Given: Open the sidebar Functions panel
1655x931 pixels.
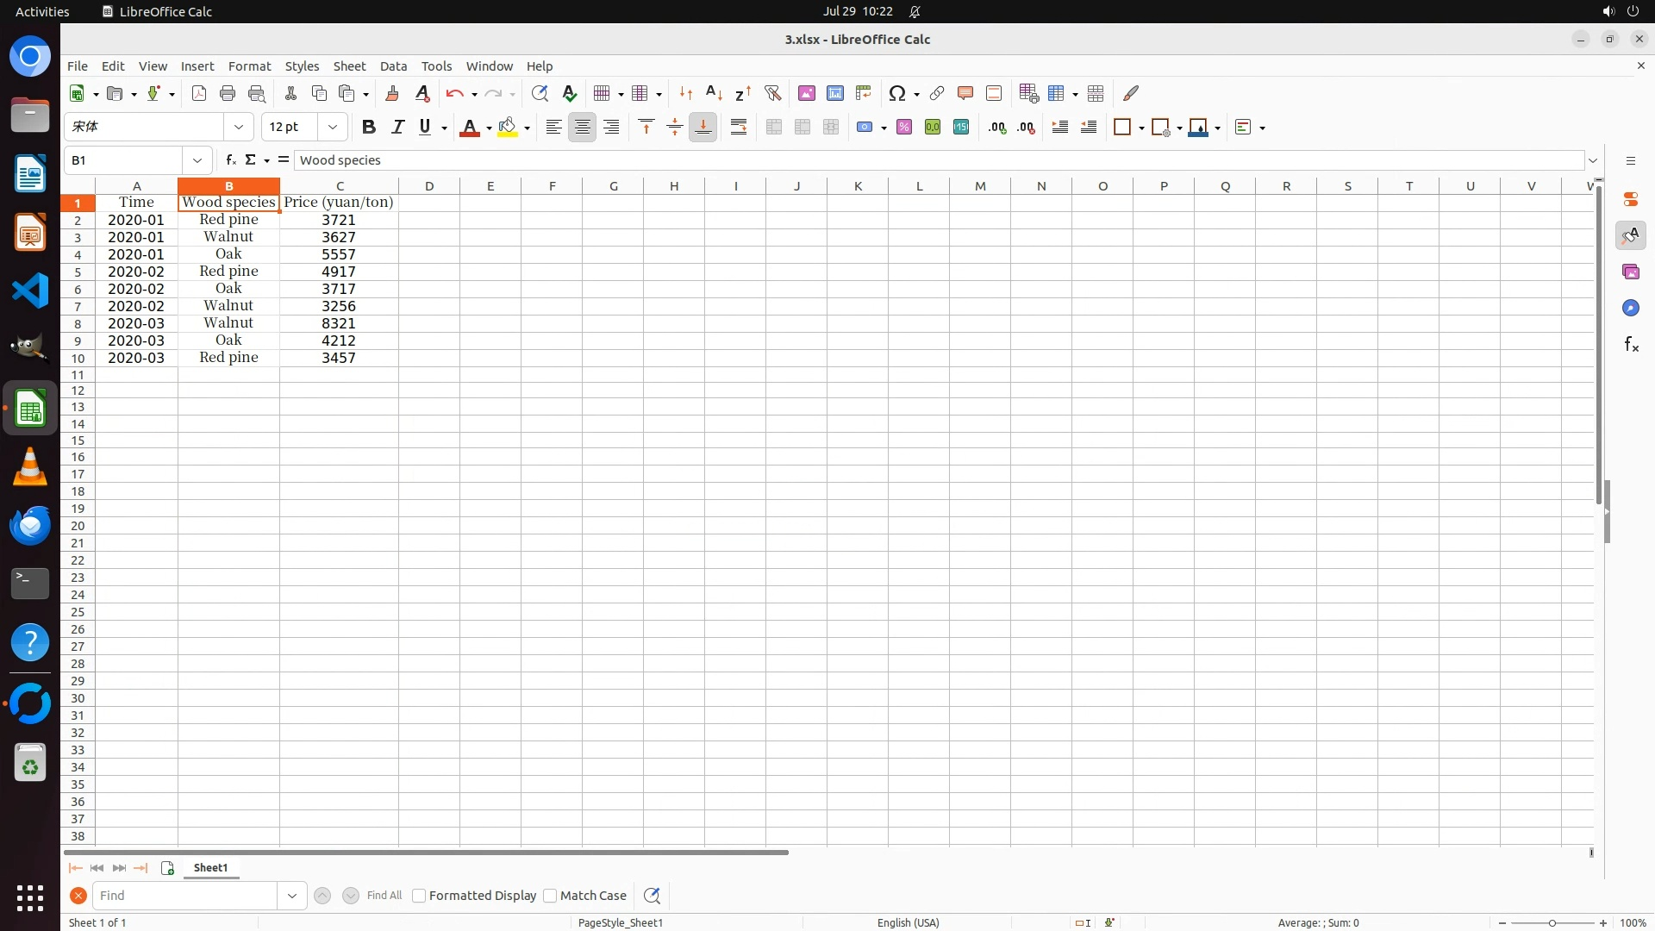Looking at the screenshot, I should (x=1630, y=345).
